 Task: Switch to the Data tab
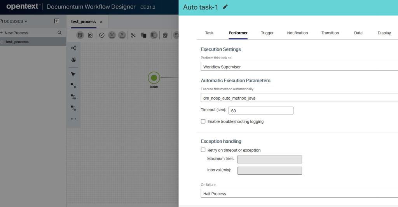pos(358,33)
